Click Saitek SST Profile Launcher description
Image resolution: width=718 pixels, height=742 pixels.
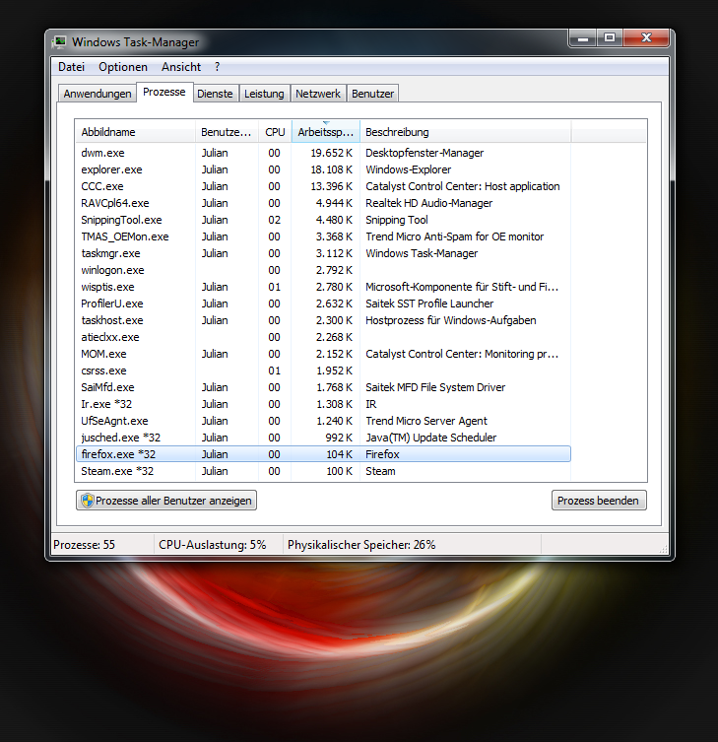[x=429, y=304]
